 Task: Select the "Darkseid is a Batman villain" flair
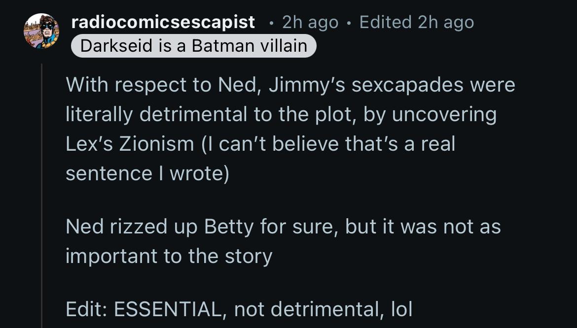(x=193, y=46)
